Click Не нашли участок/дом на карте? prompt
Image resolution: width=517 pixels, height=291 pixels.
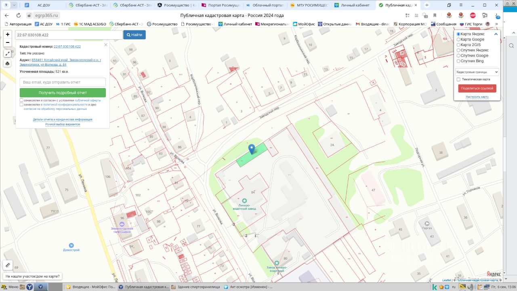pyautogui.click(x=33, y=276)
